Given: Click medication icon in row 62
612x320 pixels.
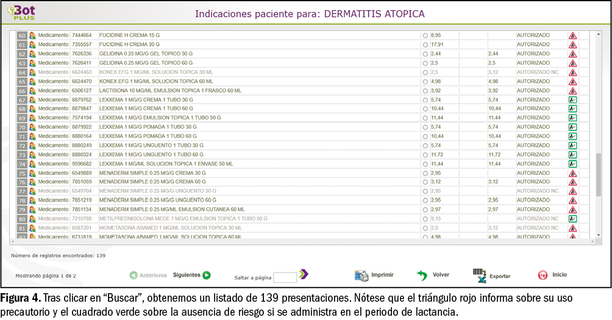Looking at the screenshot, I should click(32, 54).
